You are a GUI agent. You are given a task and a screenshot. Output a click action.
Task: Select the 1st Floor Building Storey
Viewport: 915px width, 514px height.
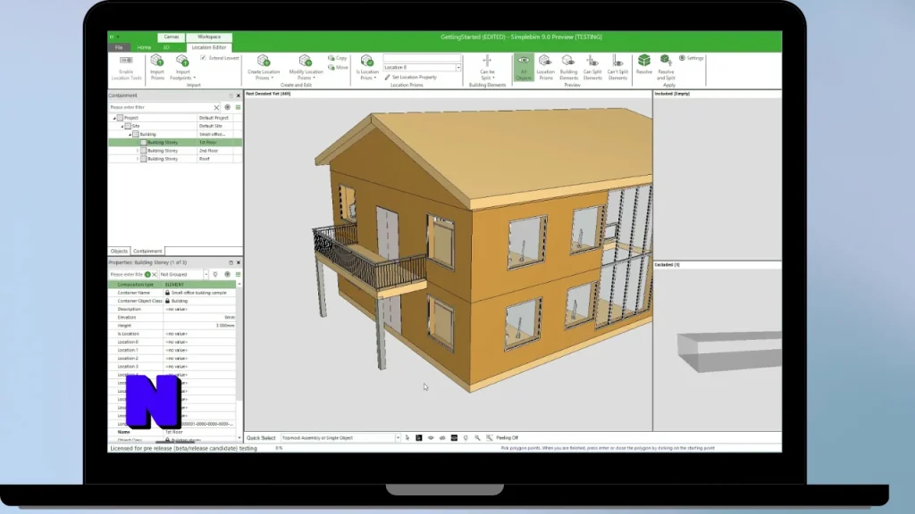175,142
